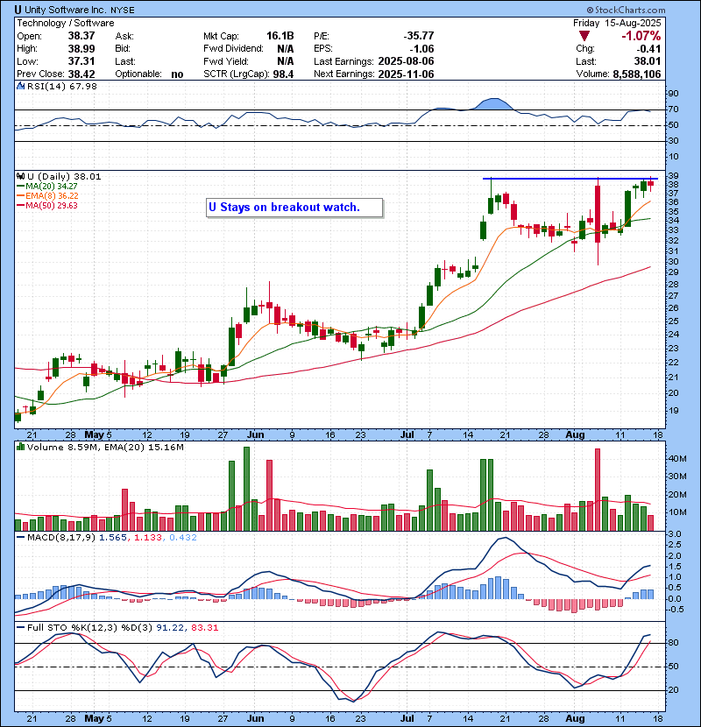Click 'Jun' on the bottom date axis
The width and height of the screenshot is (701, 727).
[255, 718]
